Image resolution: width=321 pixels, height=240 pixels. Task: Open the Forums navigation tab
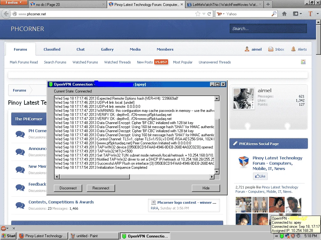coord(20,49)
